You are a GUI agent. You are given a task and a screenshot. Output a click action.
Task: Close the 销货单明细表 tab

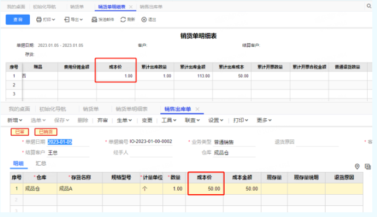tap(131, 7)
